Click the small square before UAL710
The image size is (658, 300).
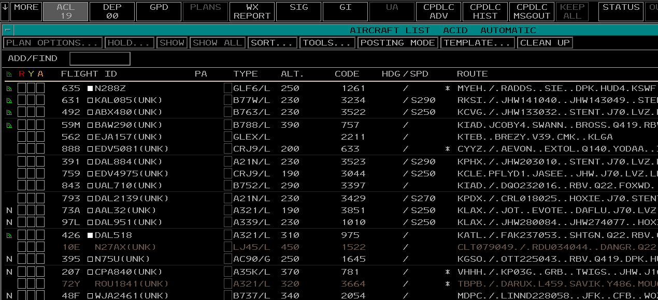click(x=90, y=186)
